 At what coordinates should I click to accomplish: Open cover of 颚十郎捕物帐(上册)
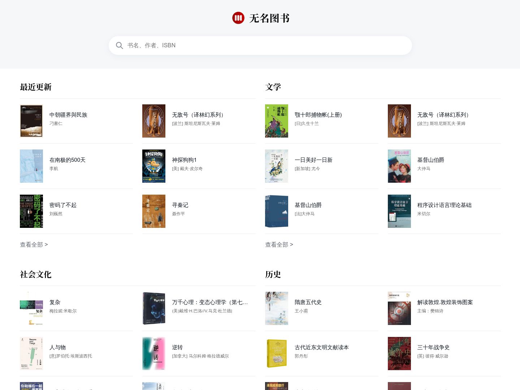pos(277,121)
